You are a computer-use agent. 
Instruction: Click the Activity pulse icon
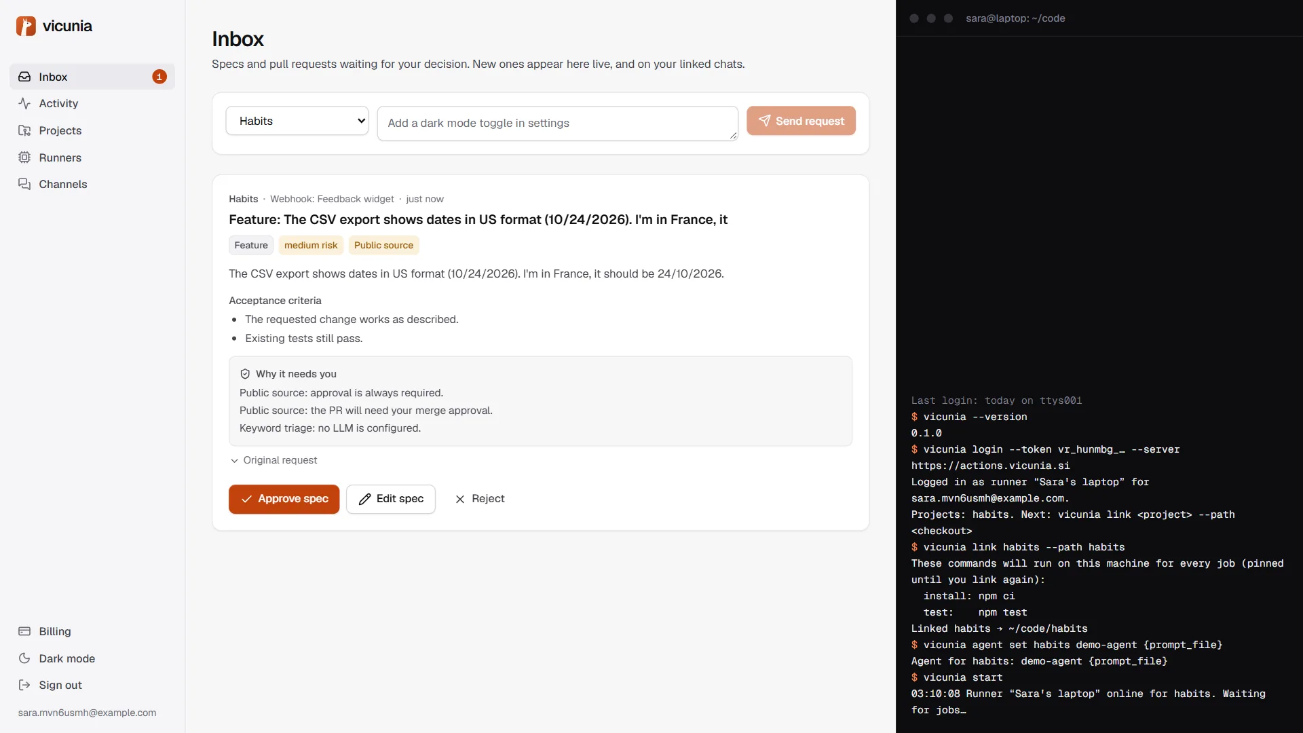point(24,103)
